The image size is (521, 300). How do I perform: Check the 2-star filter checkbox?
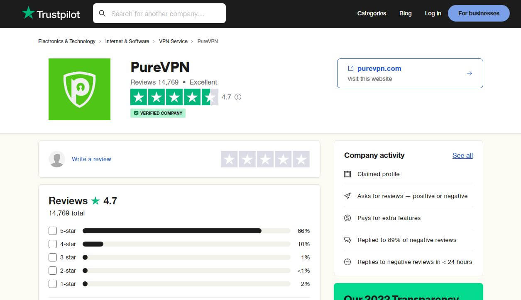coord(53,271)
